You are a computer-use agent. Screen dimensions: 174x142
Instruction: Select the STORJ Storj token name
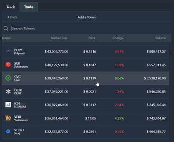coord(19,132)
